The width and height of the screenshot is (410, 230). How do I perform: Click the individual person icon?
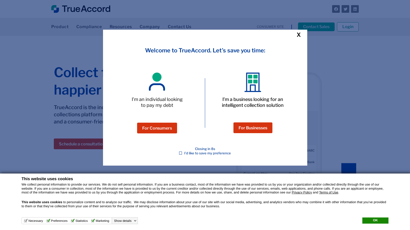click(x=157, y=82)
